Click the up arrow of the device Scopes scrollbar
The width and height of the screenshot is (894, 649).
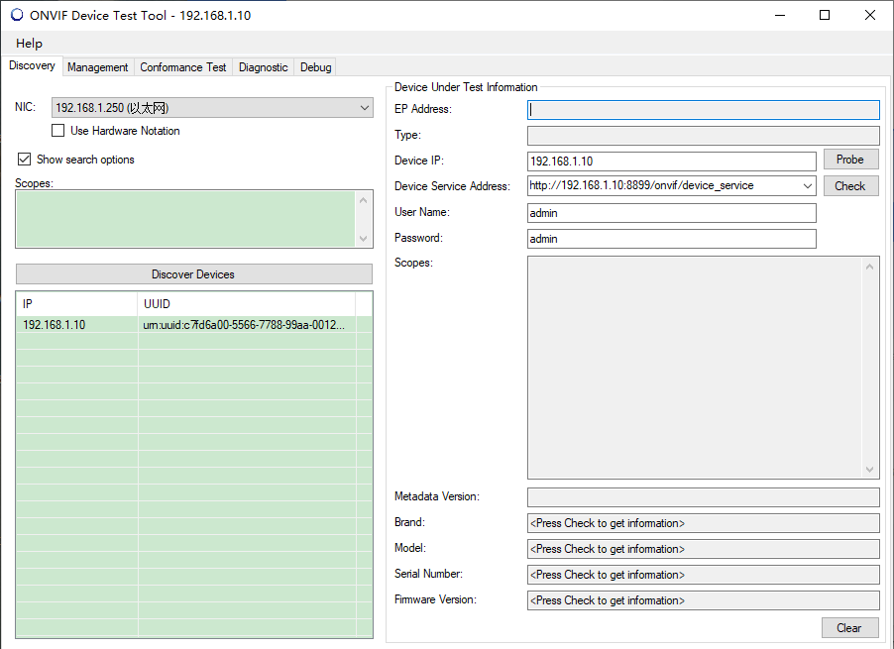[x=869, y=267]
